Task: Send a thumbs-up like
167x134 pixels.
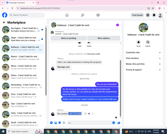Action: tap(119, 123)
